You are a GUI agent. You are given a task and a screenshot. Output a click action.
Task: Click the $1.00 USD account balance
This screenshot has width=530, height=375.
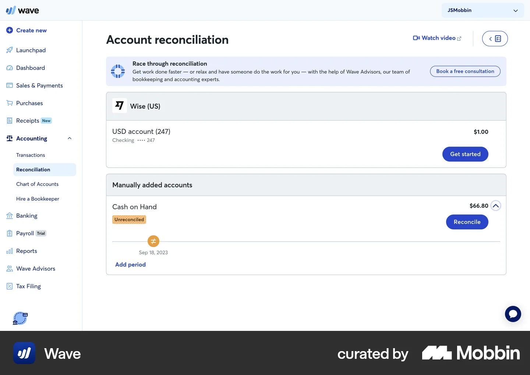coord(481,132)
